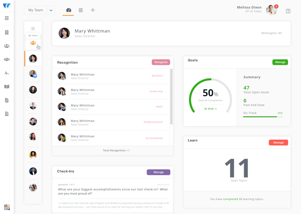The height and width of the screenshot is (214, 301).
Task: Open the form sheet icon in sidebar
Action: tap(7, 114)
